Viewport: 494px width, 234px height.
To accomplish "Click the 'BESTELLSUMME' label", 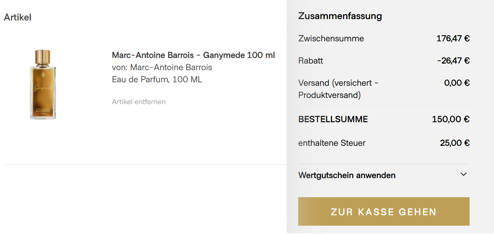I will [x=333, y=119].
